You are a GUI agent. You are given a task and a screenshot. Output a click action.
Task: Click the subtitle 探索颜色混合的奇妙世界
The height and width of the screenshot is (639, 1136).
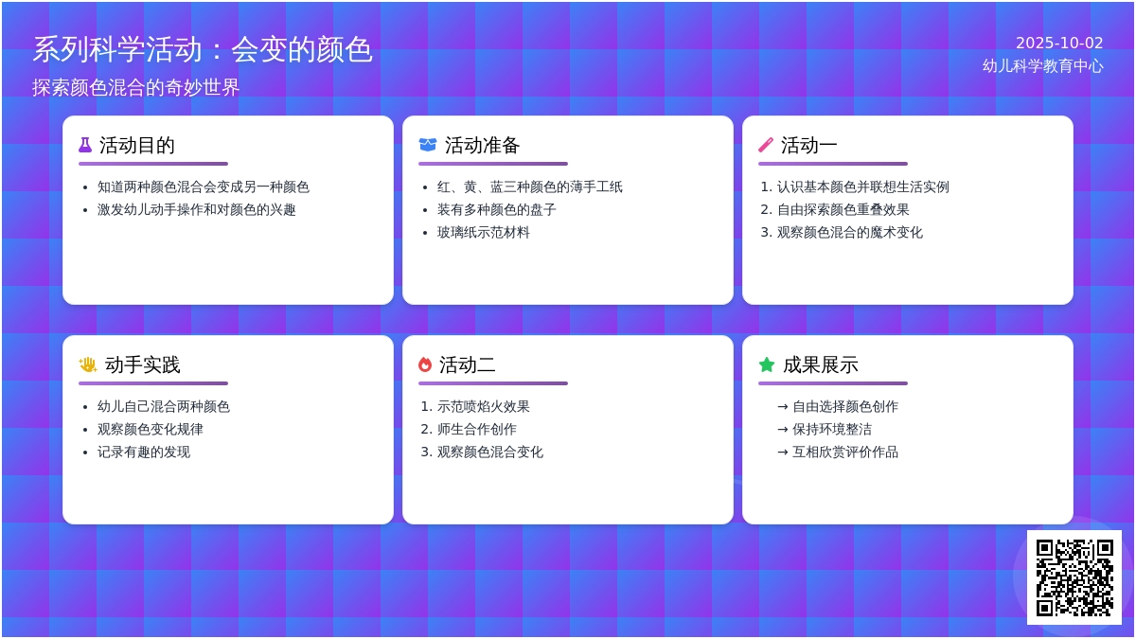(136, 88)
